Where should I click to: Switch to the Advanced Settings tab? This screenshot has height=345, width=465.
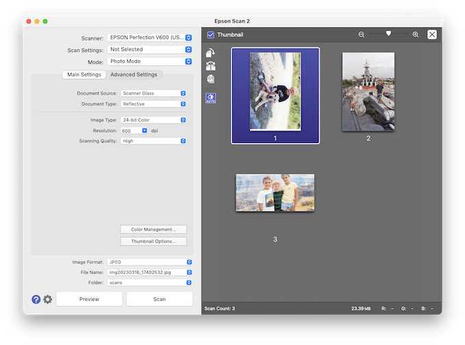coord(134,75)
